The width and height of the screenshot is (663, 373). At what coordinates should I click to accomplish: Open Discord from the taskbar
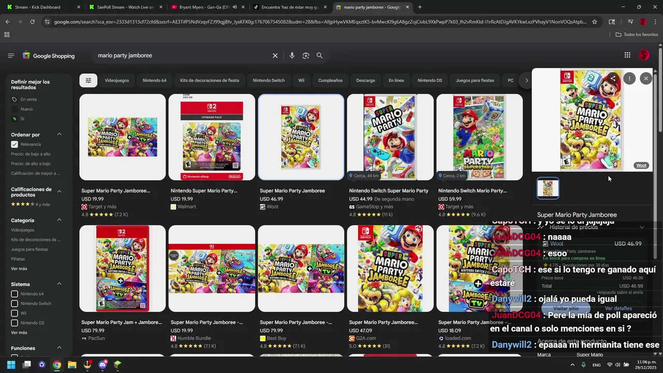point(103,365)
